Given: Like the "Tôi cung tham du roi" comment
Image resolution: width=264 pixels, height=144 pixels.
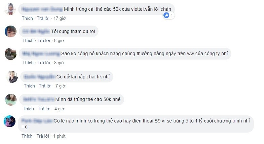Looking at the screenshot, I should (x=28, y=41).
